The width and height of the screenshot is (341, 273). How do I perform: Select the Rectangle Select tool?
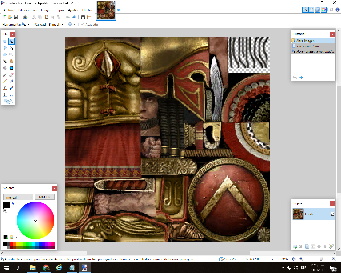point(5,41)
